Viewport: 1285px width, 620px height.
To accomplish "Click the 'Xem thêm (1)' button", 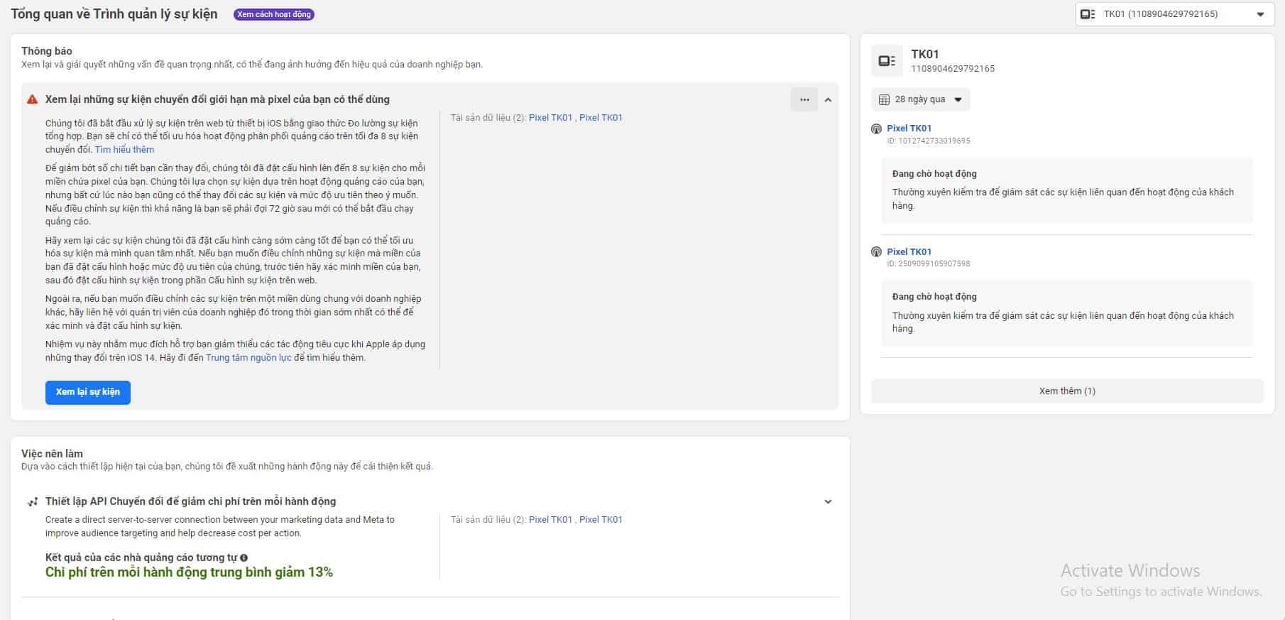I will click(x=1066, y=391).
